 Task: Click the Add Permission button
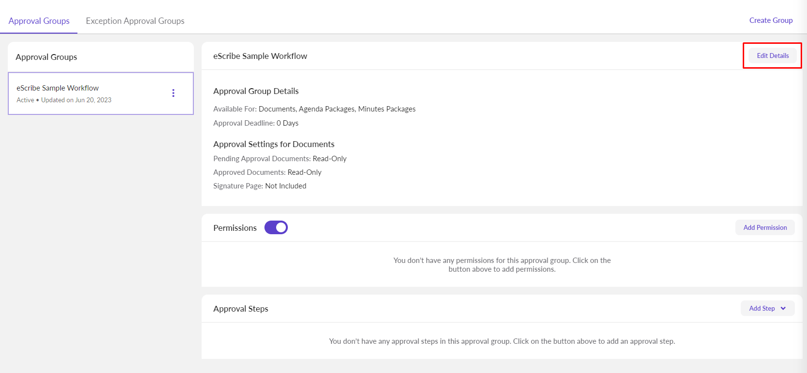765,227
